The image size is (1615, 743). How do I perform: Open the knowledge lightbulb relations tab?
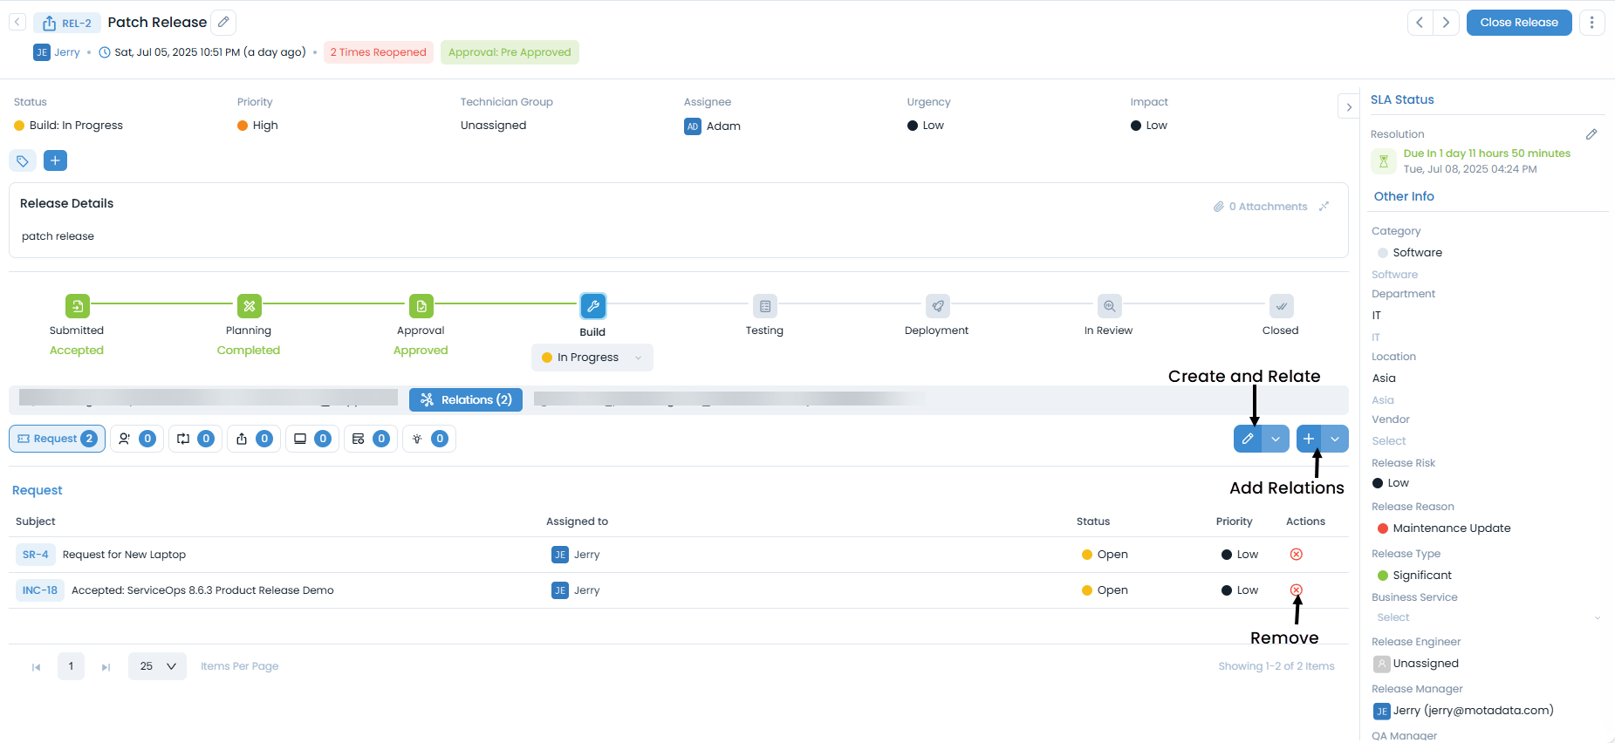pyautogui.click(x=429, y=439)
